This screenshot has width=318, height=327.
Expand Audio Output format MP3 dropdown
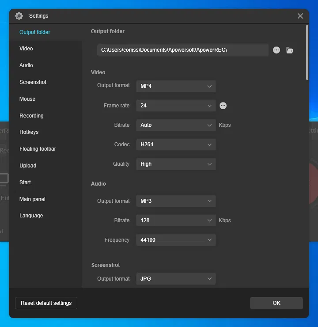pyautogui.click(x=176, y=201)
